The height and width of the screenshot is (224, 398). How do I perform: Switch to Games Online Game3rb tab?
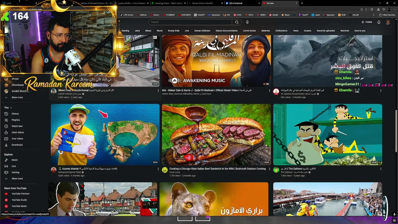pyautogui.click(x=205, y=3)
